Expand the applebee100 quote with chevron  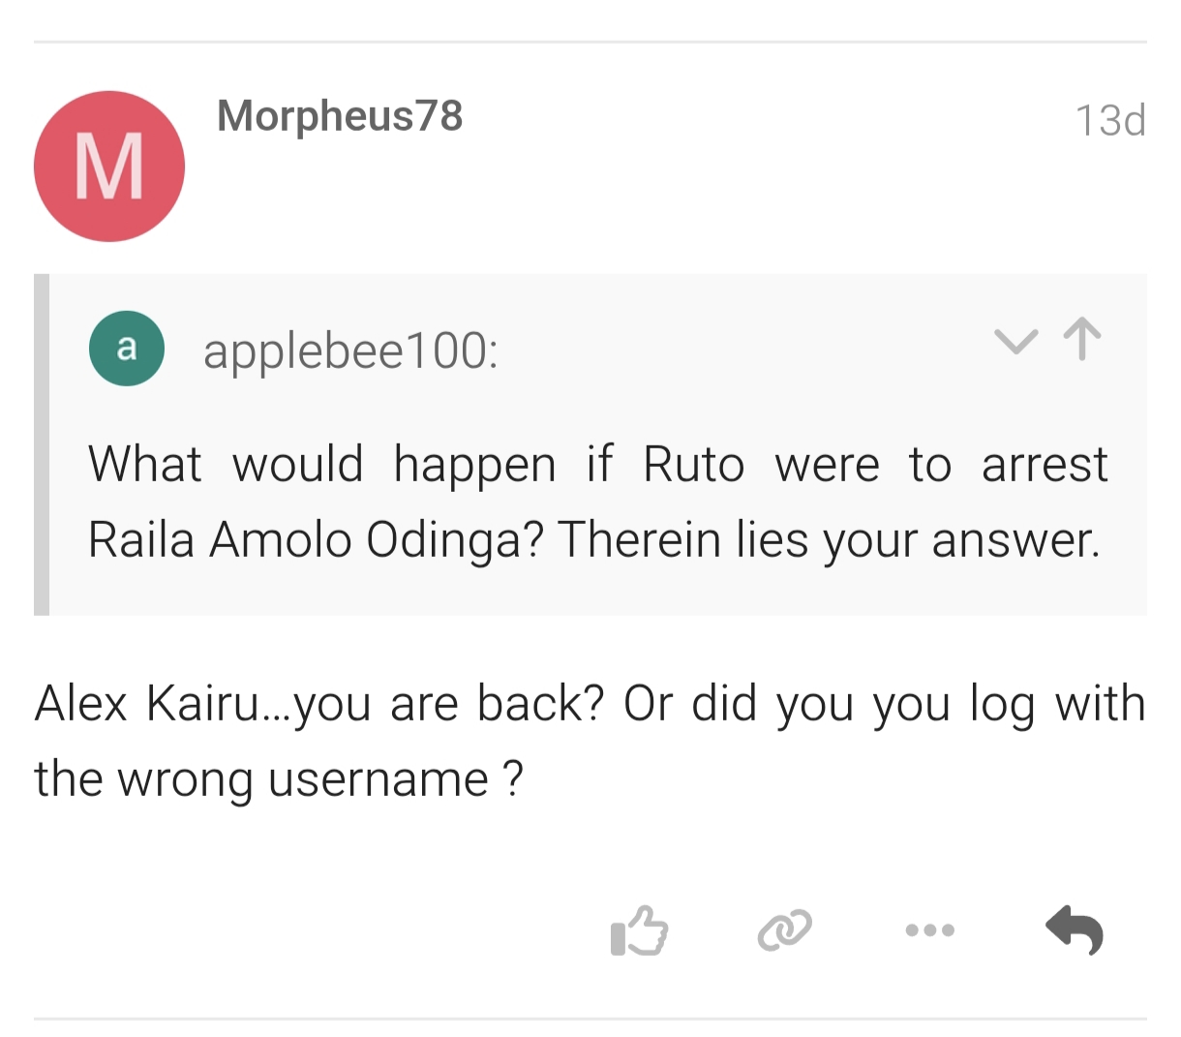pos(1015,341)
